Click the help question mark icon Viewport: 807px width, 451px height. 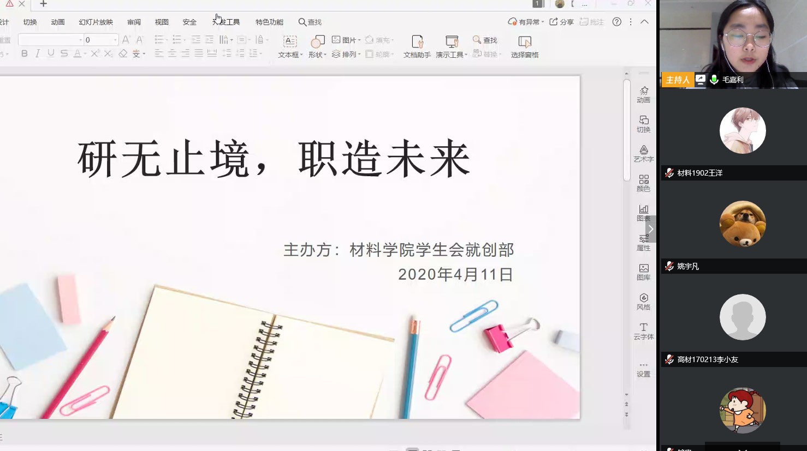pos(616,22)
